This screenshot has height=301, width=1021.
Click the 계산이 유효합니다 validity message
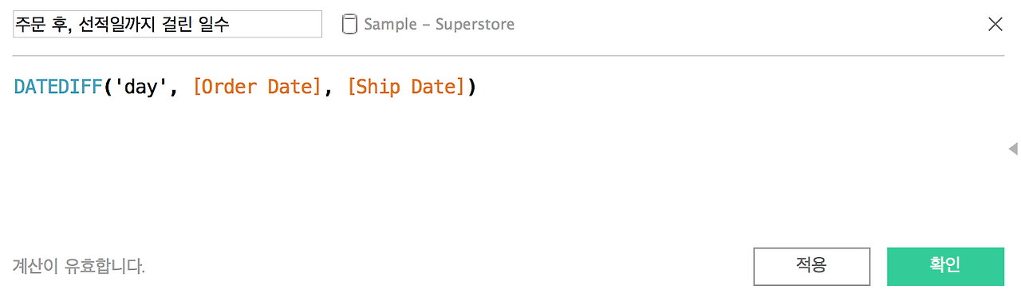(79, 267)
